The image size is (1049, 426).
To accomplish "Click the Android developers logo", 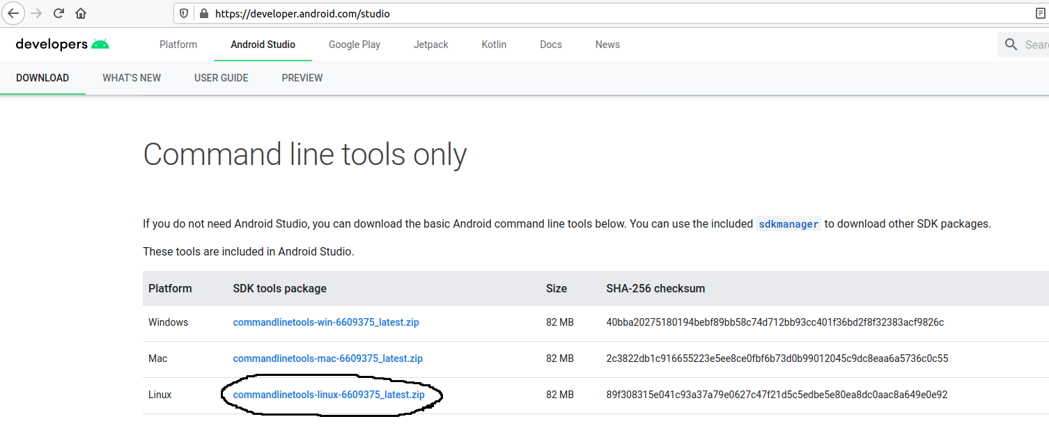I will point(63,45).
